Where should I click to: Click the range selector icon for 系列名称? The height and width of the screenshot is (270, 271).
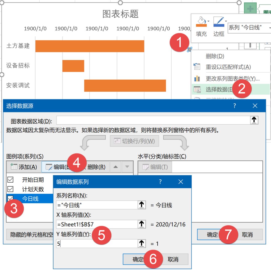[x=142, y=205]
